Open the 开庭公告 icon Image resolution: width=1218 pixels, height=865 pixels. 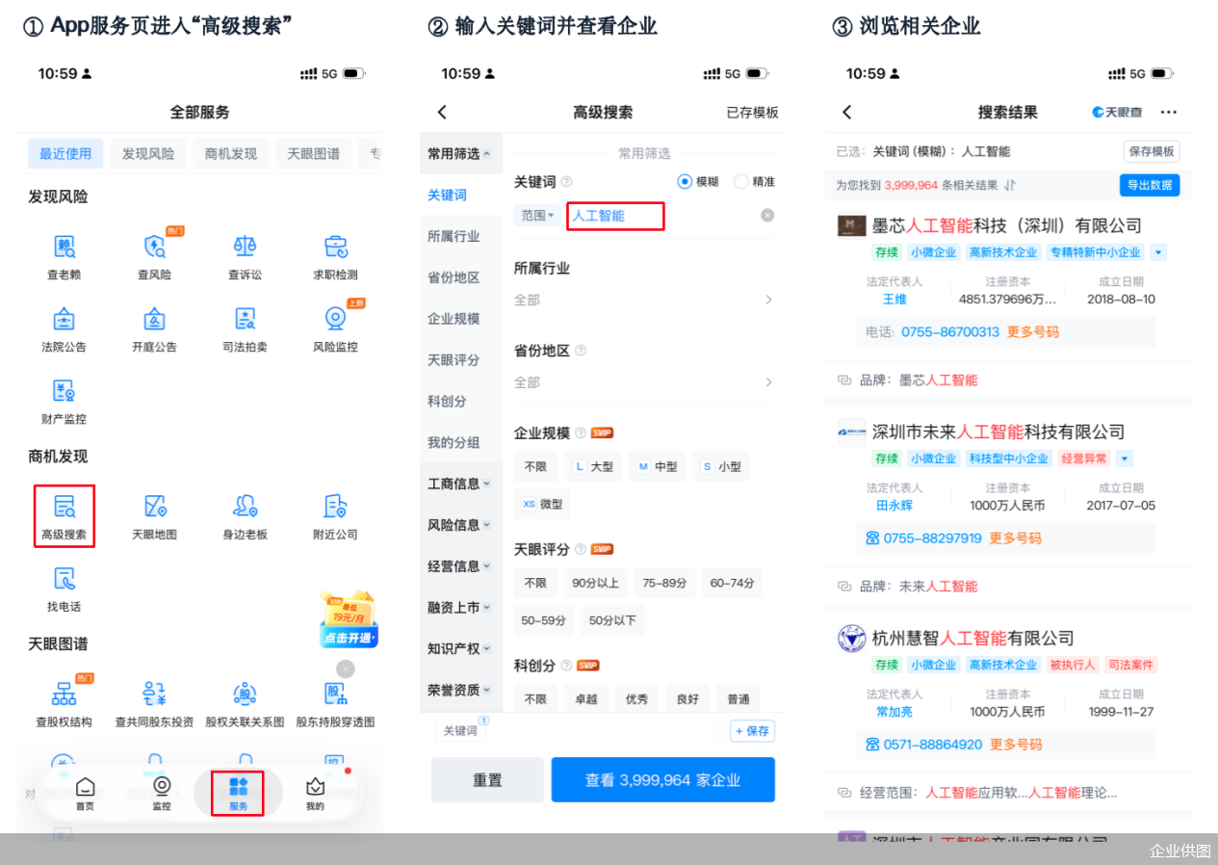pyautogui.click(x=155, y=320)
